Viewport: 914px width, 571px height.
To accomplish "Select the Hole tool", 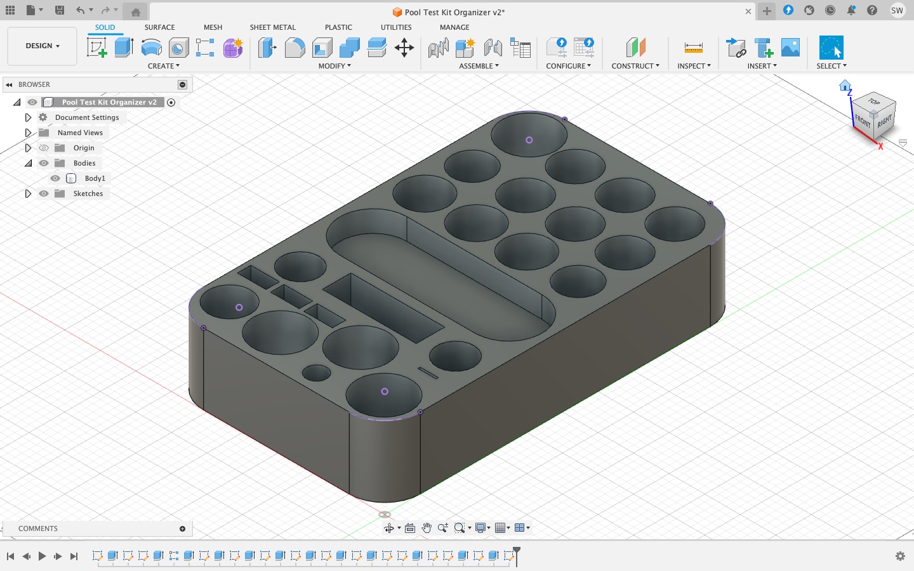I will click(178, 48).
